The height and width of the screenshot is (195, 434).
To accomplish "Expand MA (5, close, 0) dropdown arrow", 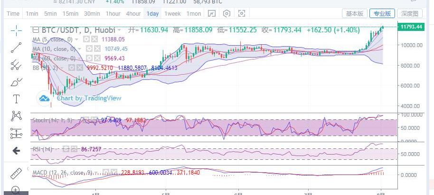I will click(x=76, y=39).
